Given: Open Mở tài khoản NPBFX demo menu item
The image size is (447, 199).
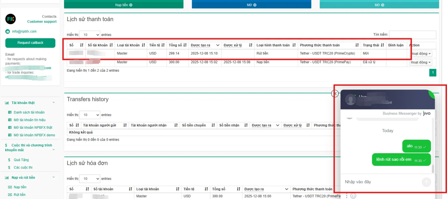Looking at the screenshot, I should [x=34, y=135].
